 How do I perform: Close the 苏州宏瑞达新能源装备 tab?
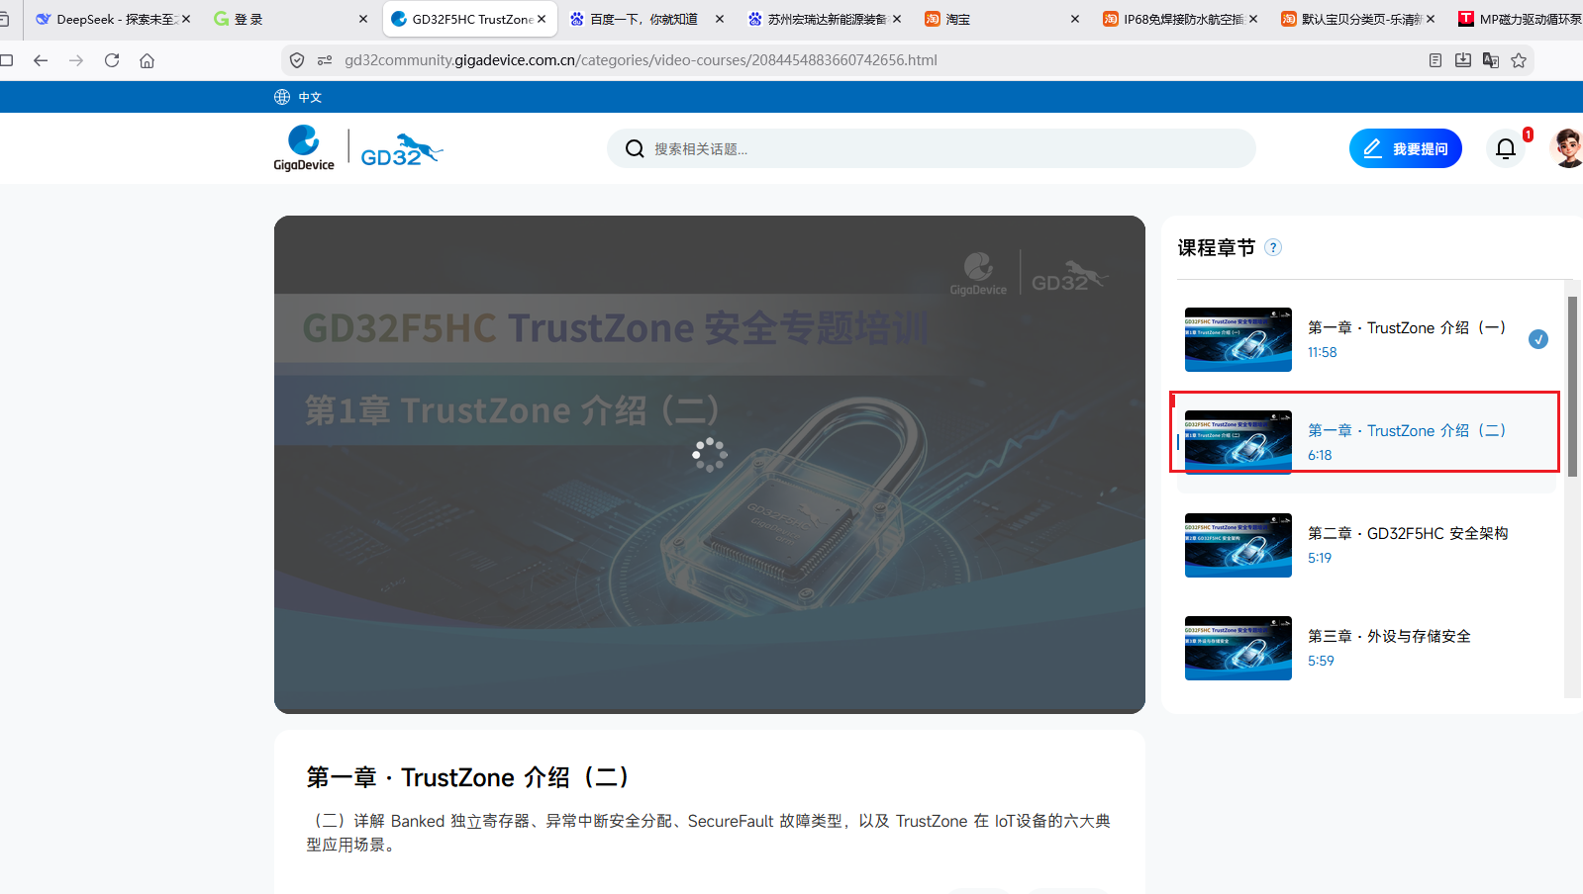coord(897,19)
